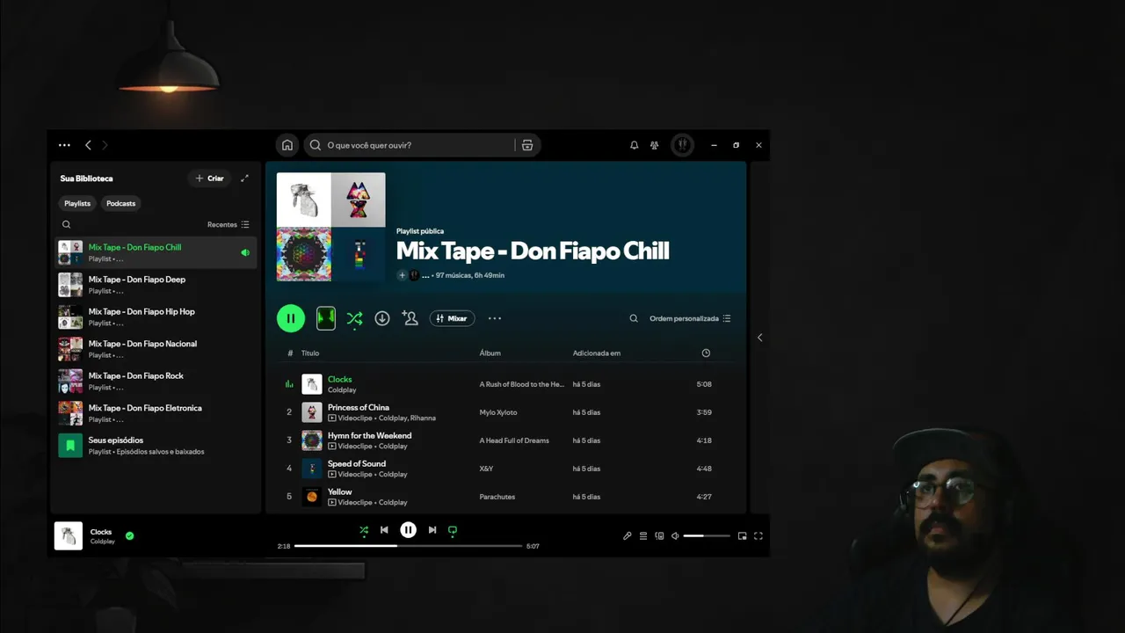Open the Recentes sort dropdown
The width and height of the screenshot is (1125, 633).
click(x=228, y=225)
